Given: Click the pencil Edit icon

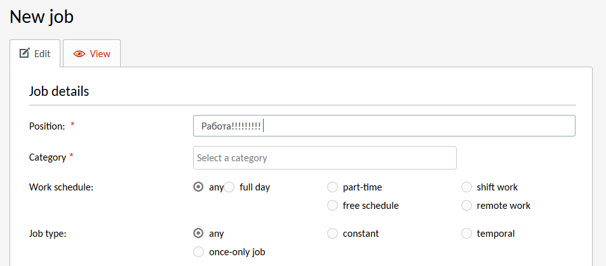Looking at the screenshot, I should tap(25, 53).
